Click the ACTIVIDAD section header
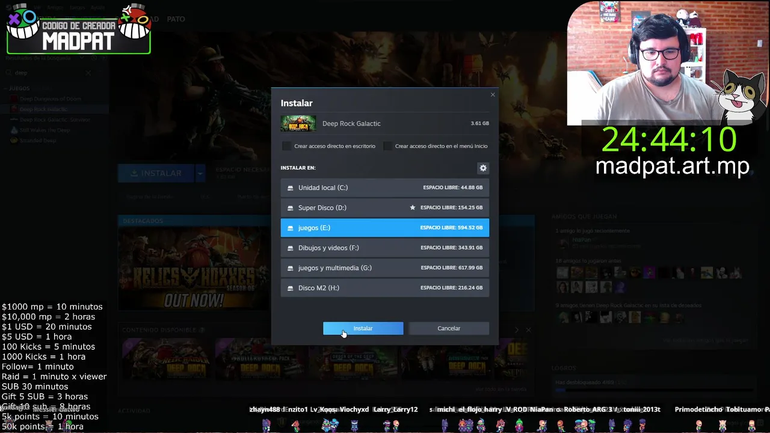 [134, 411]
